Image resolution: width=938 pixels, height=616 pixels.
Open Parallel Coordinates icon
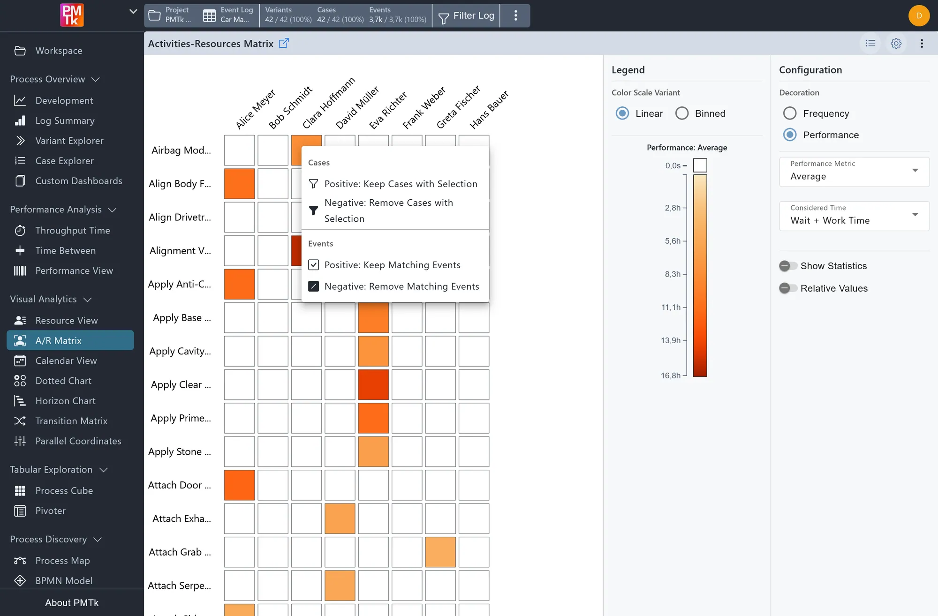click(20, 441)
